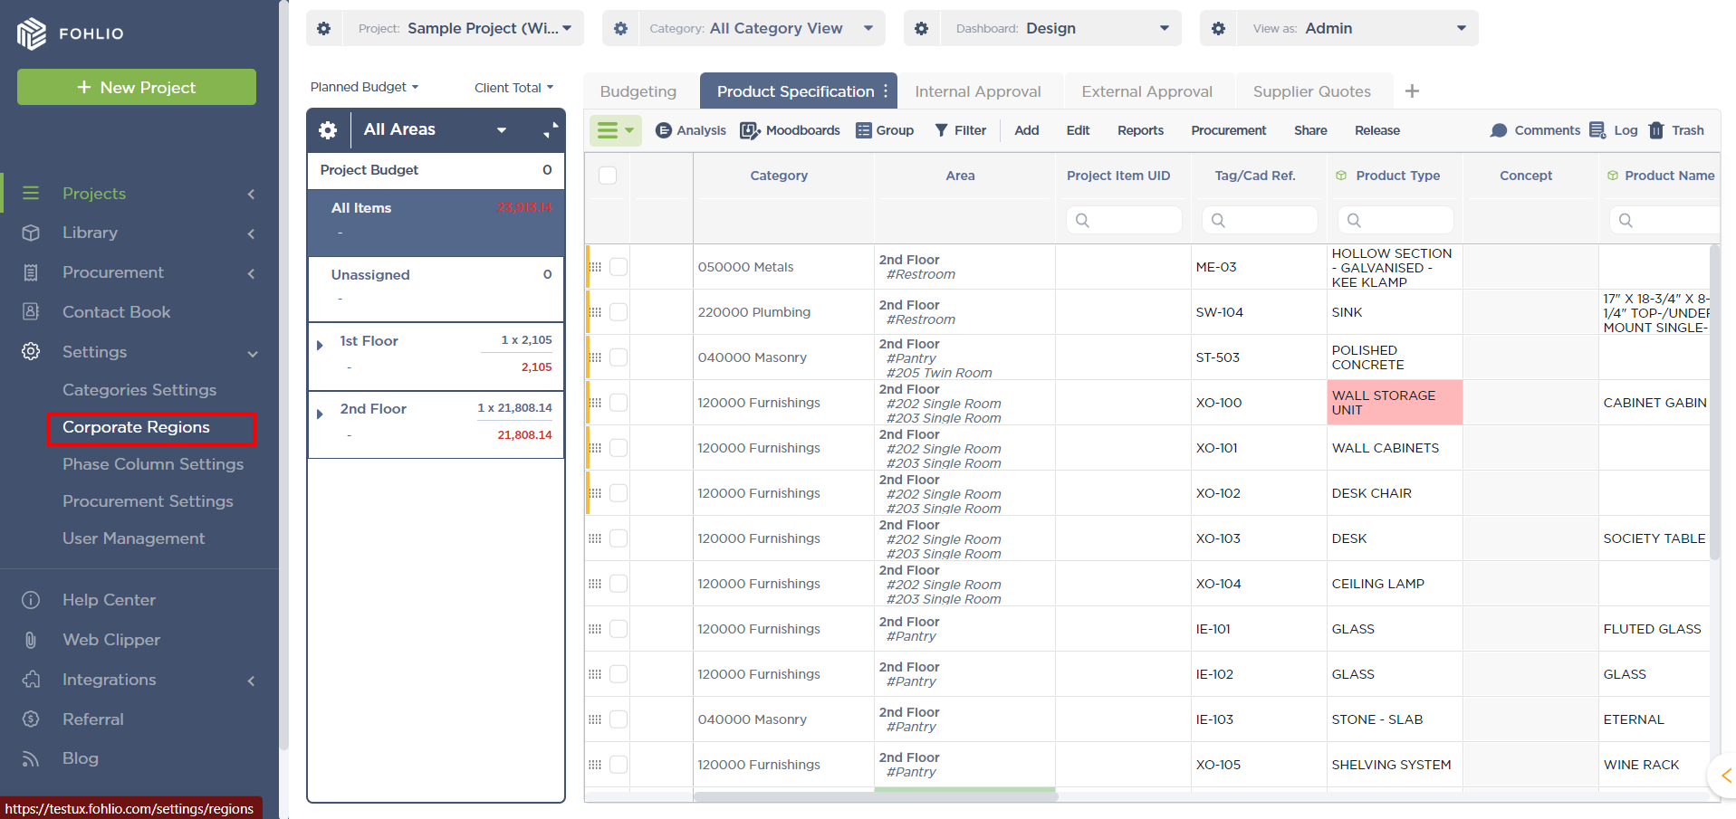Open the Corporate Regions settings link
Image resolution: width=1736 pixels, height=819 pixels.
[x=136, y=427]
